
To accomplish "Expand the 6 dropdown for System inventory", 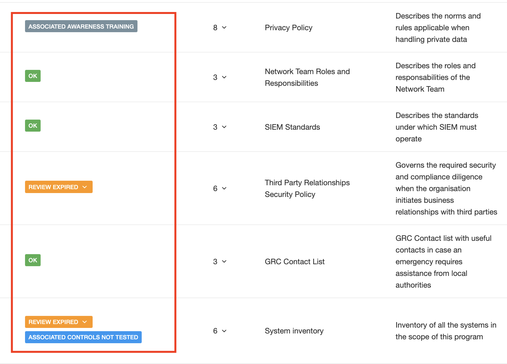I will coord(220,331).
